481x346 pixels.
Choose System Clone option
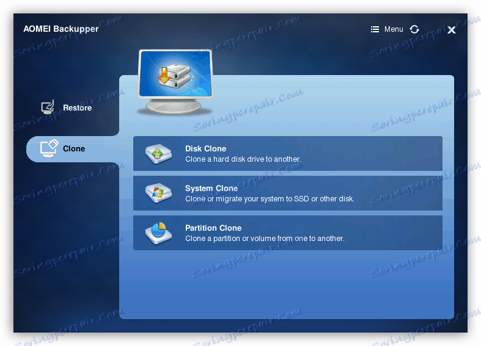288,193
